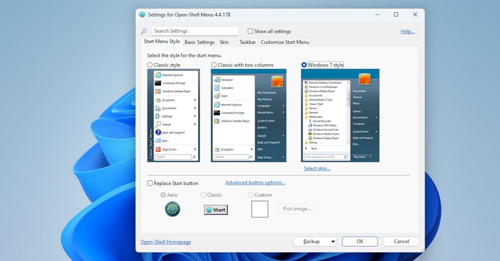Select the Classic Start button image
The width and height of the screenshot is (500, 261).
[216, 210]
